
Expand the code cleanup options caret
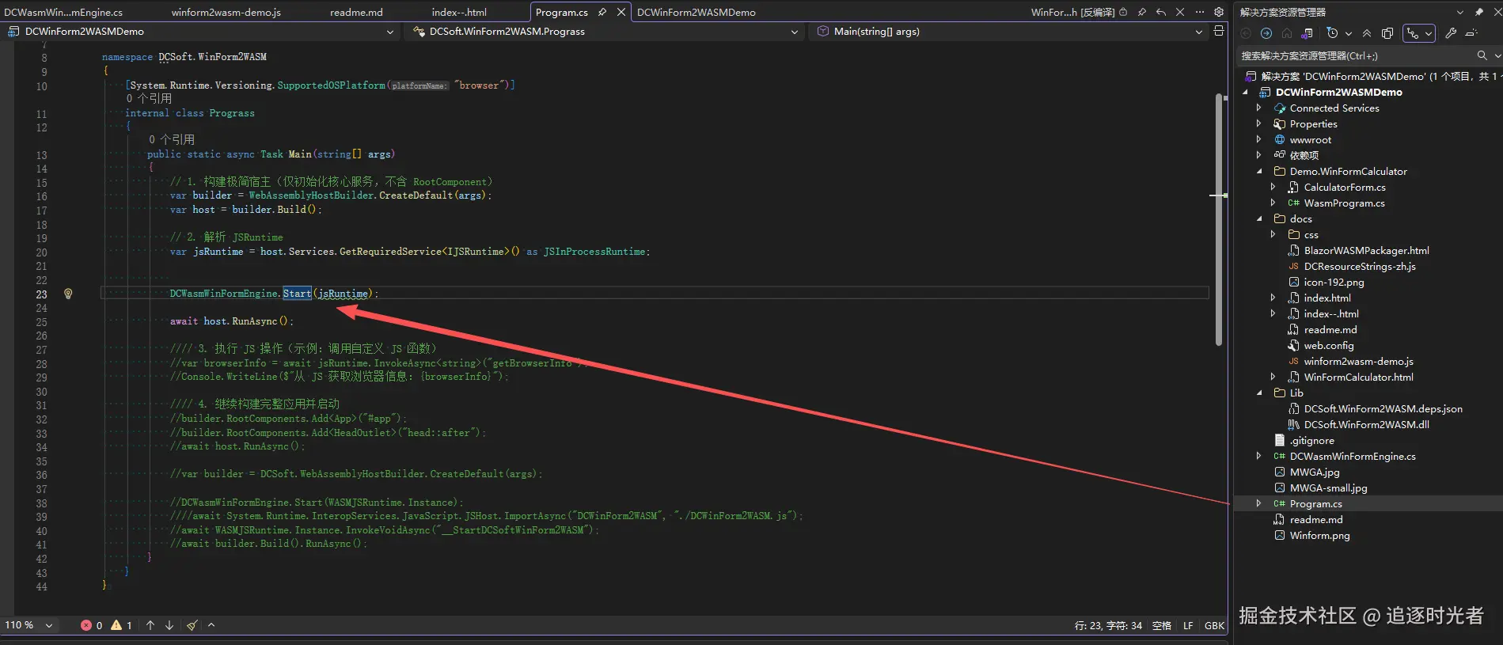[211, 625]
